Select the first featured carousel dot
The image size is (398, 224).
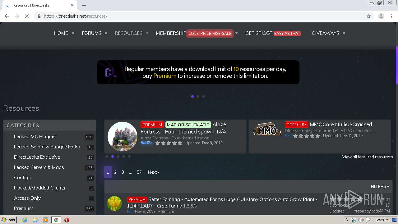(x=107, y=156)
